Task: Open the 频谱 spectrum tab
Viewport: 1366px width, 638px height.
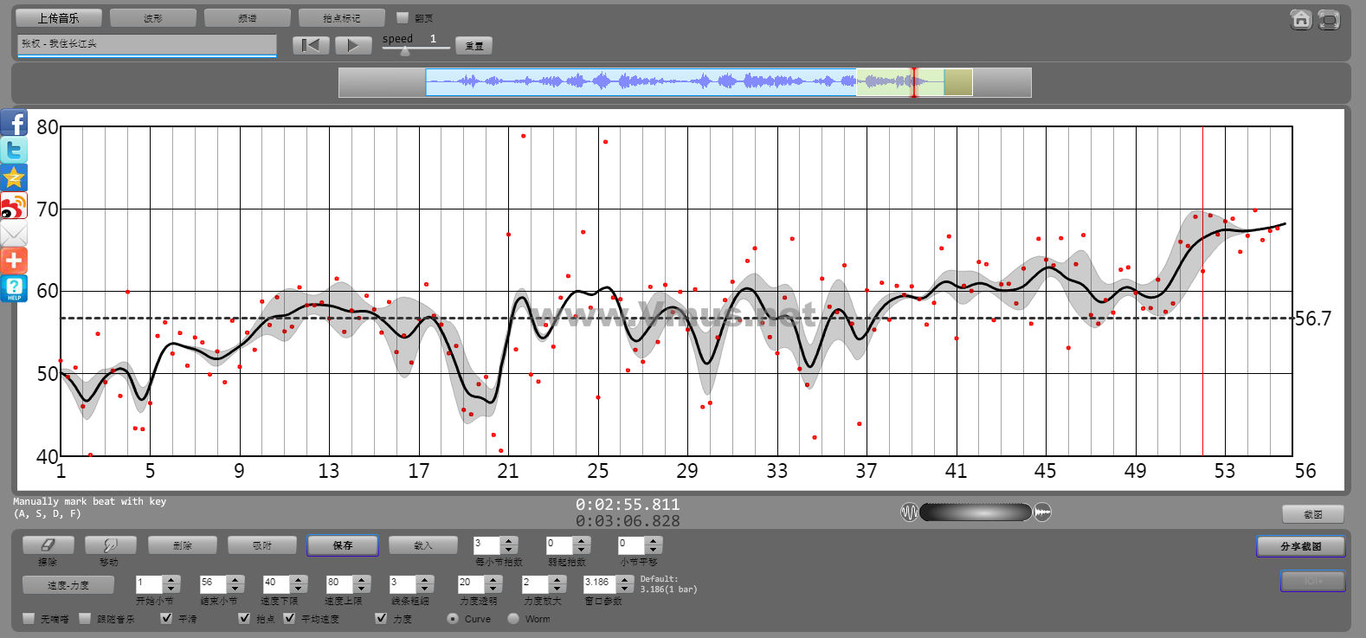Action: tap(248, 17)
